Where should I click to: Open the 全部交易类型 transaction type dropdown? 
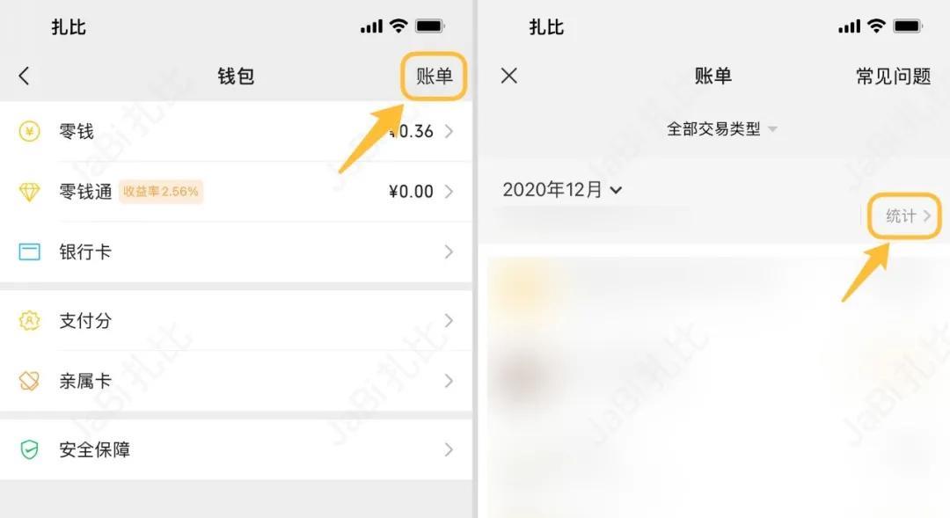[x=721, y=128]
